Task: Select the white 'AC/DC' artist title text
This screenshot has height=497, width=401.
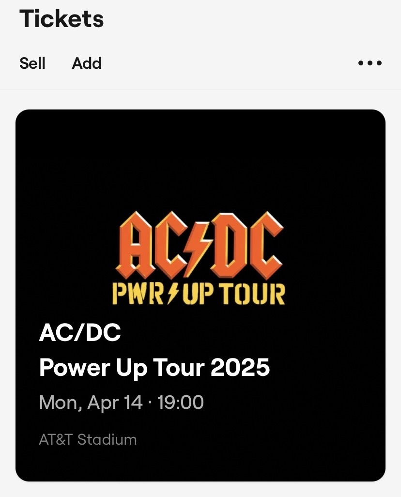Action: point(80,333)
